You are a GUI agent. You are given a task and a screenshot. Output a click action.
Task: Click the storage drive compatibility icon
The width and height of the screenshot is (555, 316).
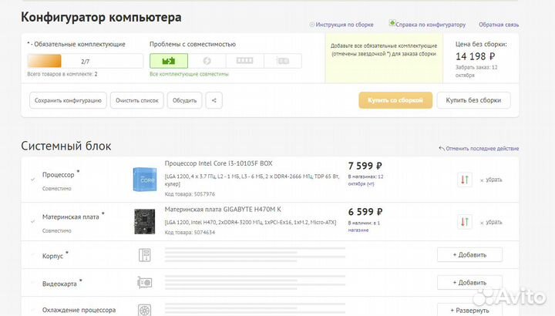tap(283, 61)
